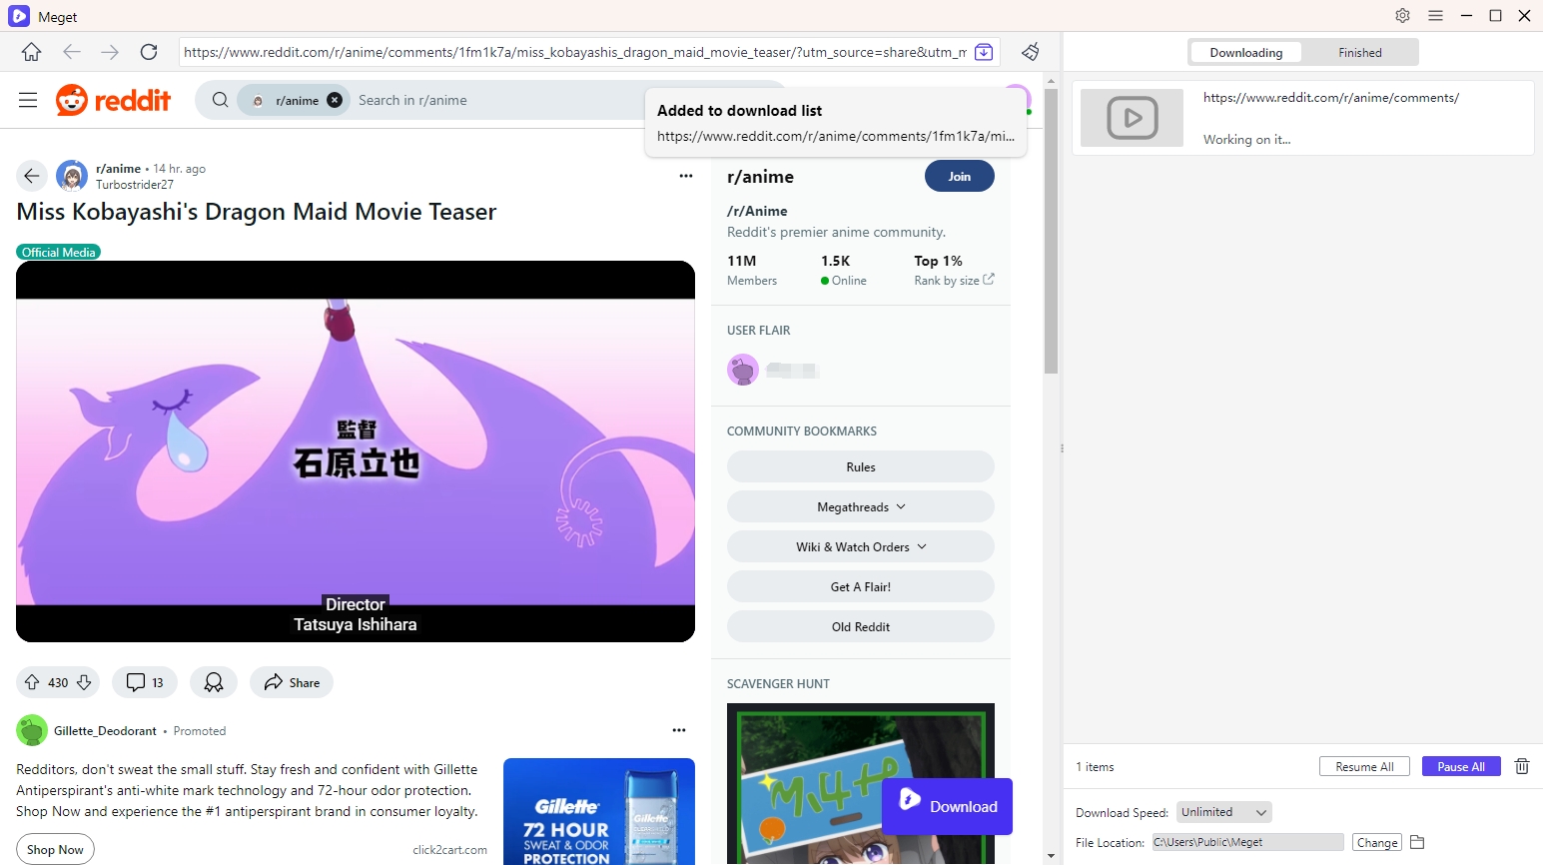Viewport: 1543px width, 865px height.
Task: Open the Get A Flair! bookmark
Action: [x=861, y=586]
